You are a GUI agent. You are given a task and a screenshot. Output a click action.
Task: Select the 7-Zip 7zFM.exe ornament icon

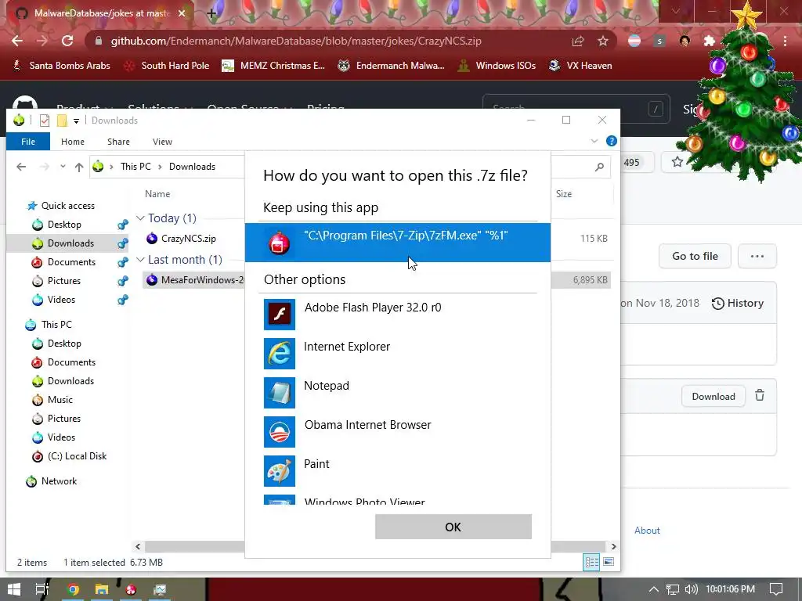(280, 243)
